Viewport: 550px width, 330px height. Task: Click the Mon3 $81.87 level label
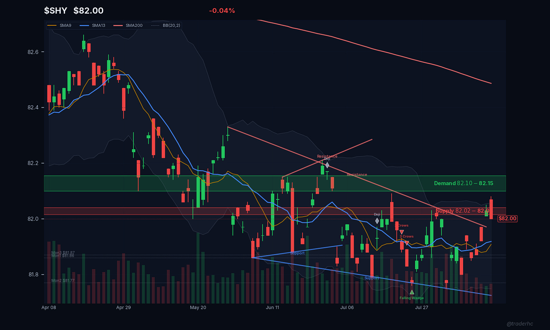point(63,253)
